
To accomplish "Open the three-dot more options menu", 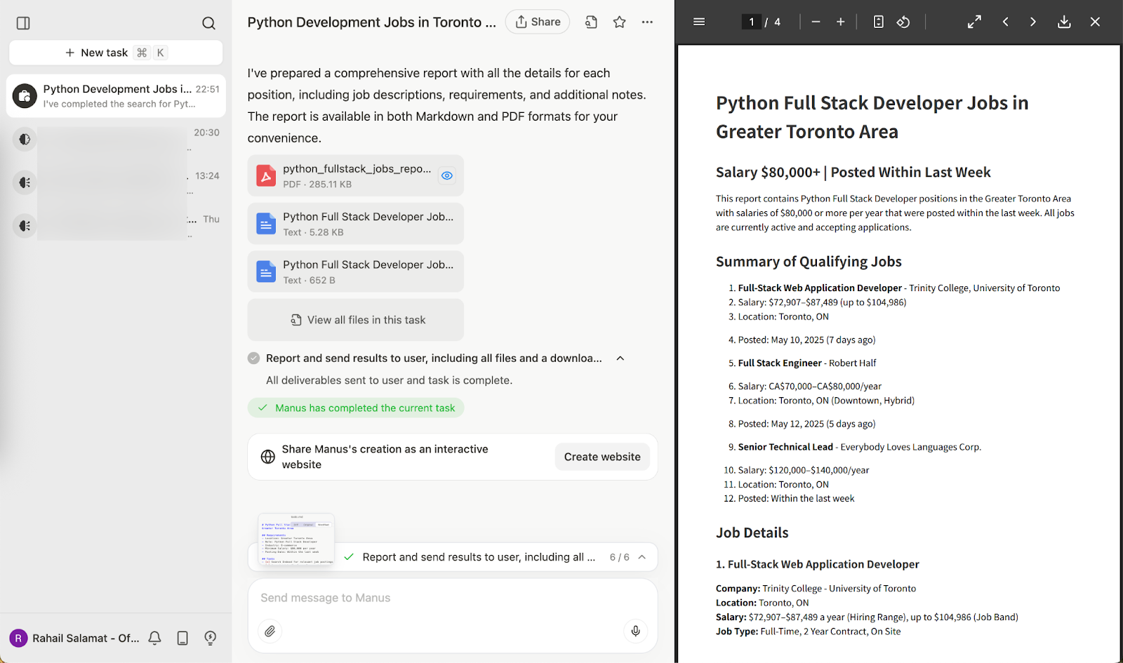I will point(647,22).
